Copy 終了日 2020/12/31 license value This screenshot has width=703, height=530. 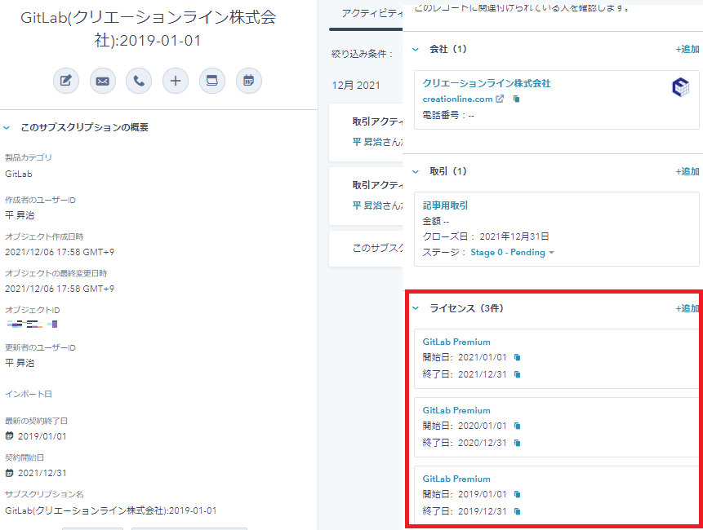click(518, 443)
